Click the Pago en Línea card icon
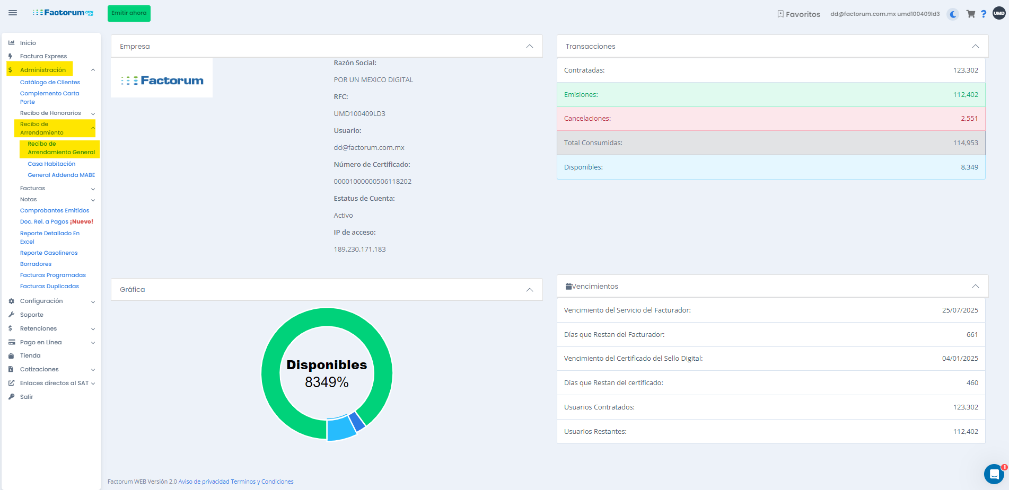The width and height of the screenshot is (1009, 490). pos(12,342)
